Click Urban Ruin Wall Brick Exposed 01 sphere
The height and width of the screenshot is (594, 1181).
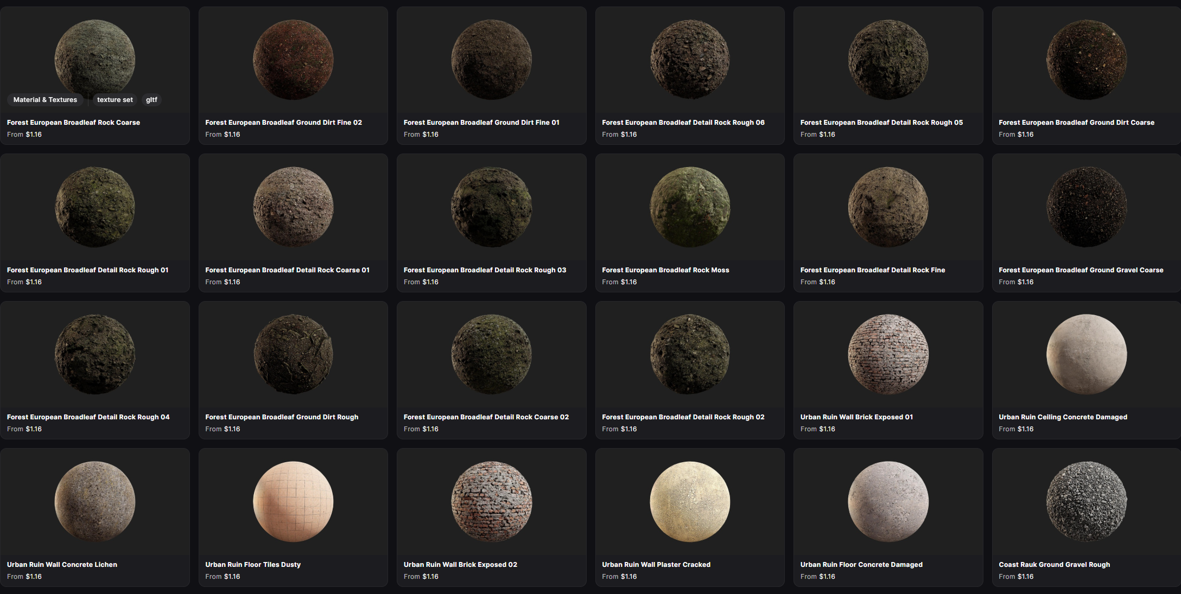pos(888,354)
